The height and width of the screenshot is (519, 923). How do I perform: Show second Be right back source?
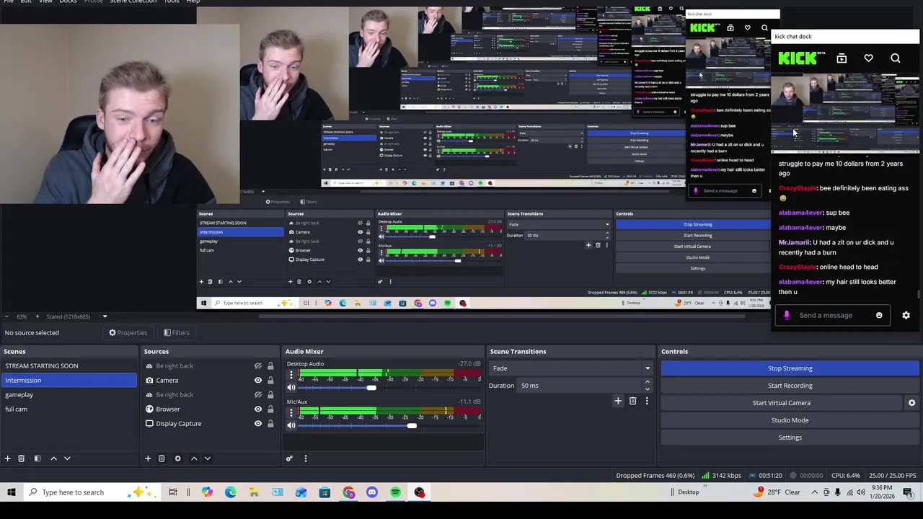pyautogui.click(x=258, y=395)
